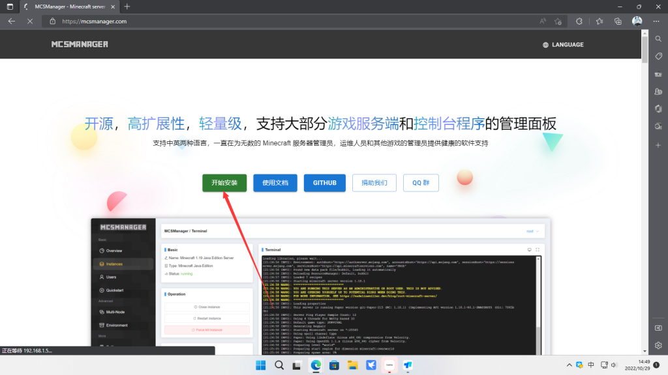Viewport: 668px width, 375px height.
Task: Open the browser profile avatar
Action: coord(637,21)
